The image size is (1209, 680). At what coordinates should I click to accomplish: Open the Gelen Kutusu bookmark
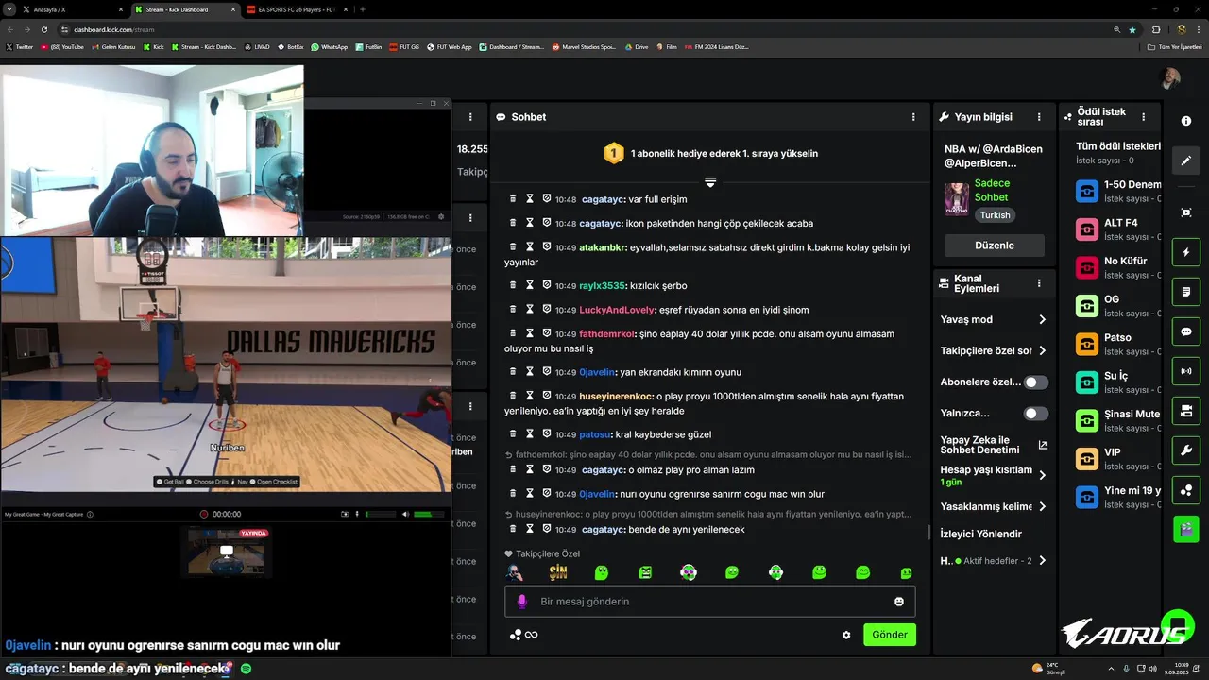tap(113, 46)
